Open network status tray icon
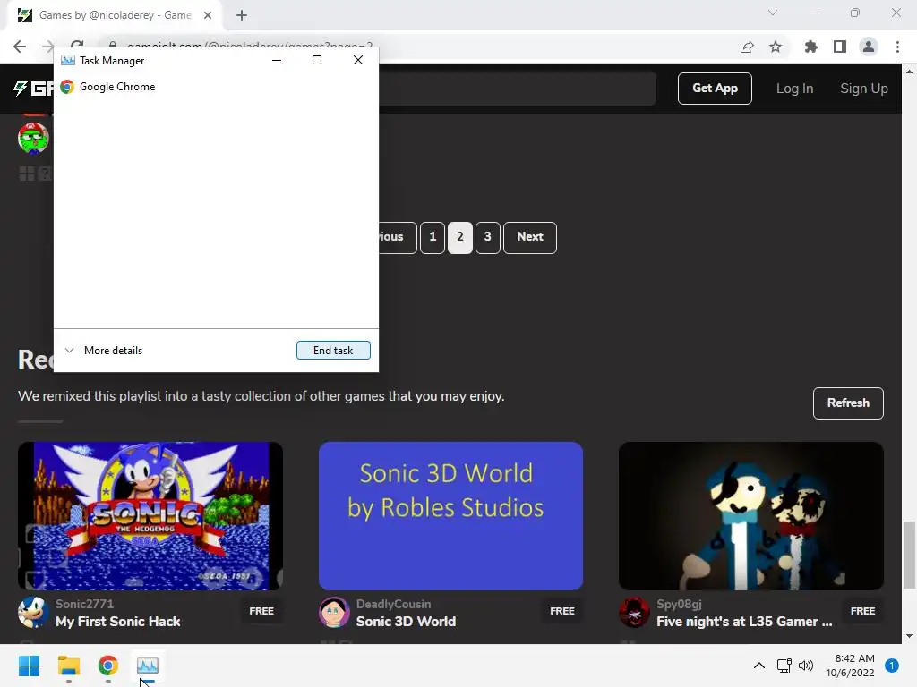This screenshot has height=687, width=917. coord(784,666)
